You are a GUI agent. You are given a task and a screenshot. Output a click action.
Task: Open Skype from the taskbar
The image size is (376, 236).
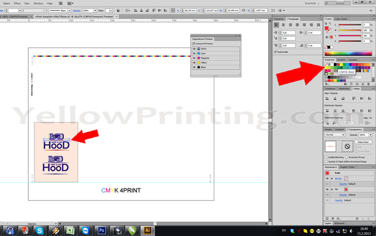(x=39, y=230)
